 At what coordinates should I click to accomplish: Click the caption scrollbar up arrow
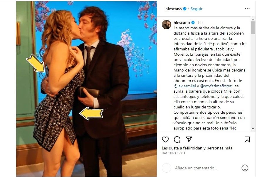pos(253,19)
